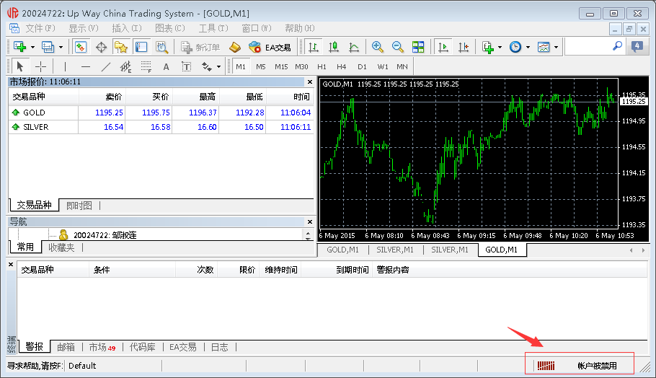This screenshot has height=378, width=656.
Task: Close the 市场报价 market watch panel
Action: pyautogui.click(x=310, y=82)
